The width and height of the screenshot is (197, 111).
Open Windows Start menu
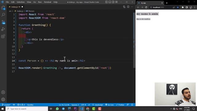(x=2, y=109)
